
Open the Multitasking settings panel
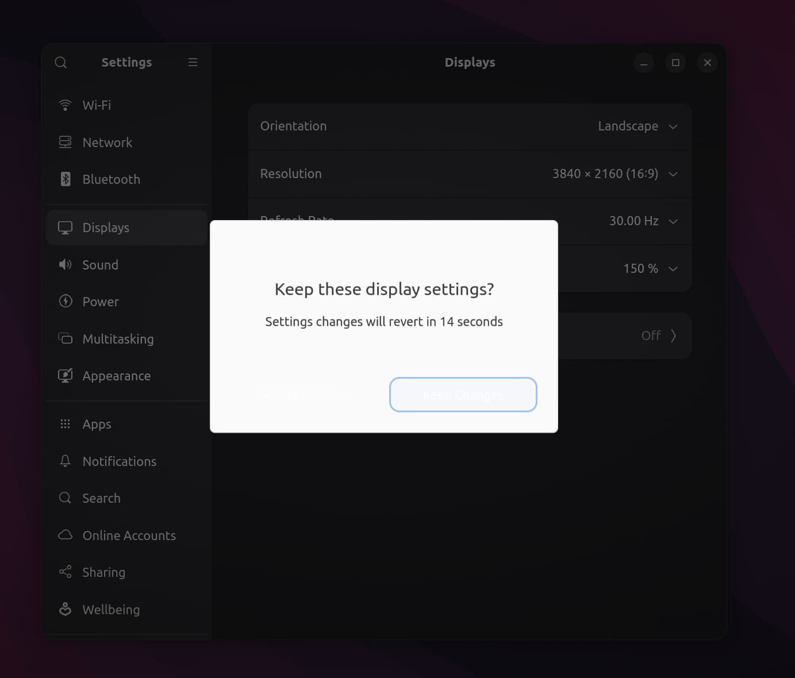point(118,339)
